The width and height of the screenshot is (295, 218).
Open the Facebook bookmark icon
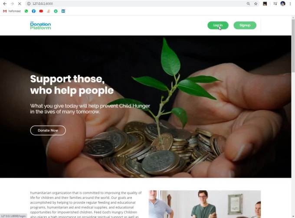pyautogui.click(x=34, y=11)
